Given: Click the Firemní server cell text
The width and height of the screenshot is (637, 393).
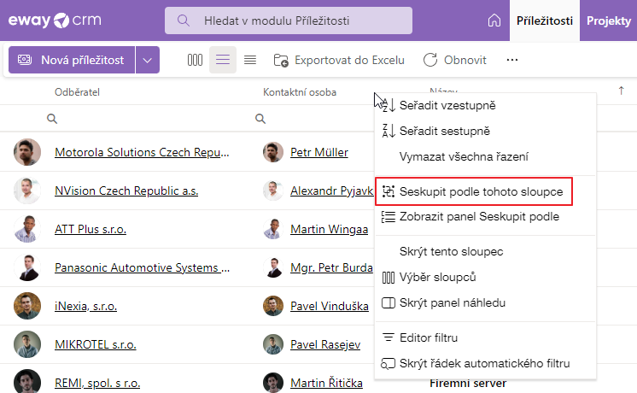Looking at the screenshot, I should coord(468,384).
